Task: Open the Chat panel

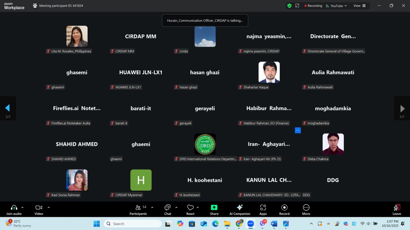Action: click(168, 208)
